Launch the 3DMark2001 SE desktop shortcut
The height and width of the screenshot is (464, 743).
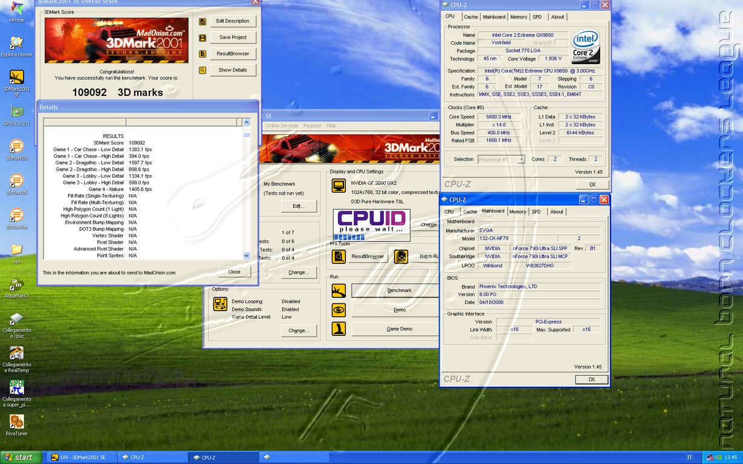coord(16,83)
